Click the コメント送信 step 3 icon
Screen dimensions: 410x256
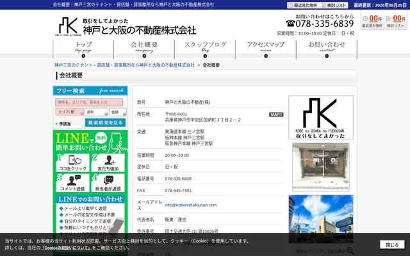tap(72, 183)
